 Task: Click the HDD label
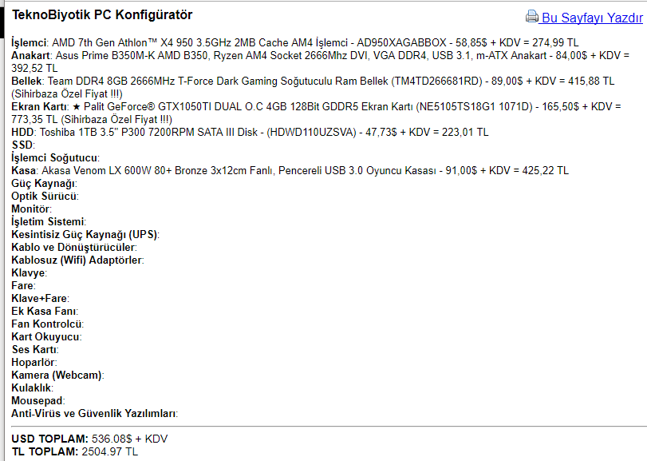pyautogui.click(x=23, y=132)
